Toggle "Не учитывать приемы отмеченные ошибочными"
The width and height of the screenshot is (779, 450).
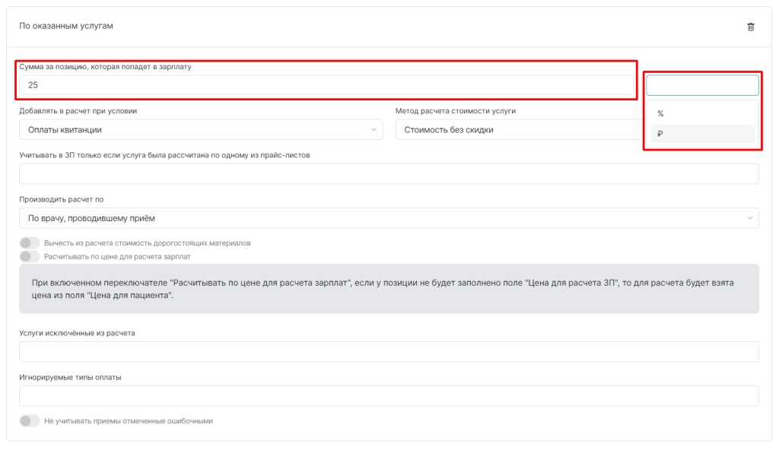[30, 420]
